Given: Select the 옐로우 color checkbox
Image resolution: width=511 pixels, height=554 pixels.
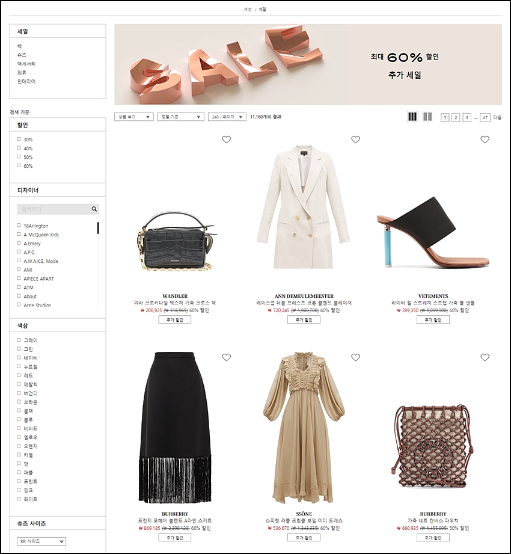Looking at the screenshot, I should 19,437.
